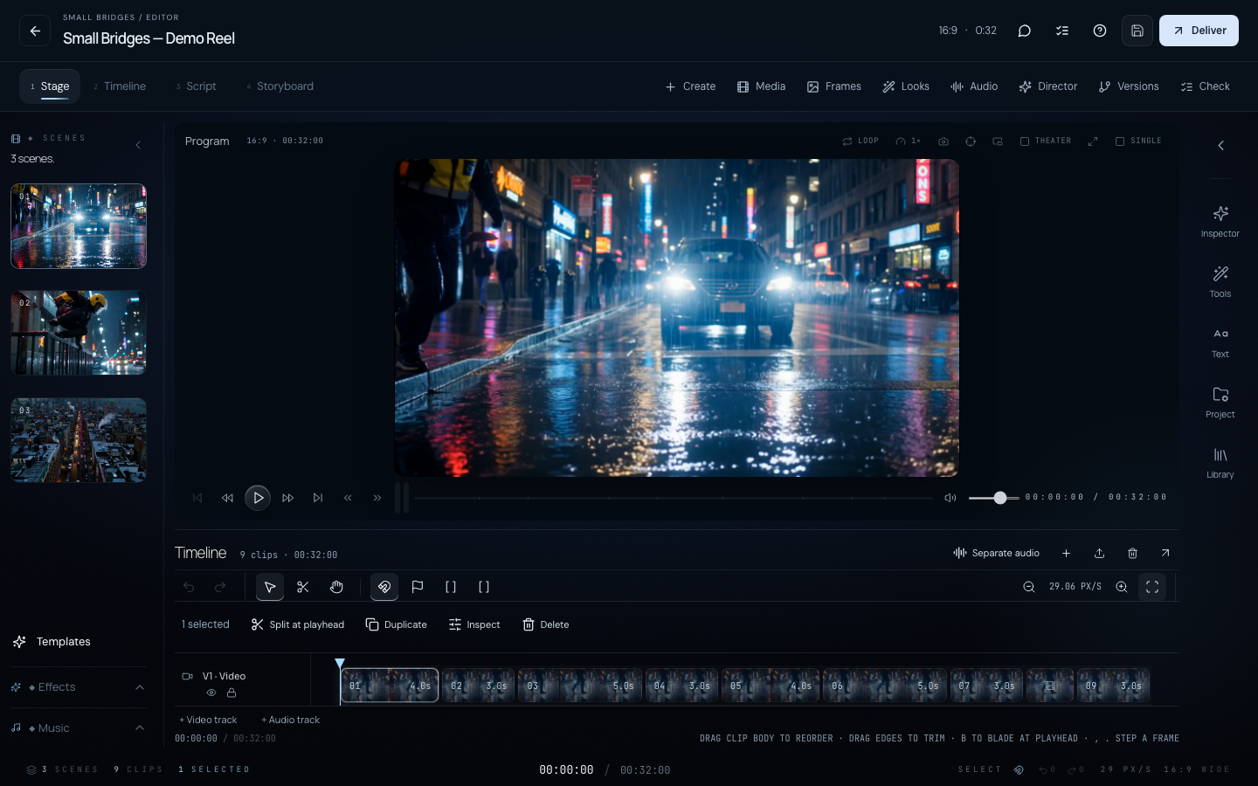Open picture-in-picture from Program header
Image resolution: width=1258 pixels, height=786 pixels.
(x=998, y=141)
